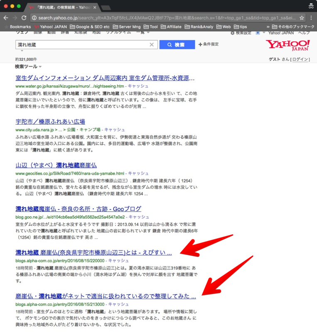The image size is (317, 332).
Task: Open キャッシュ link for blog.goo.ne.jp result
Action: coord(139,217)
